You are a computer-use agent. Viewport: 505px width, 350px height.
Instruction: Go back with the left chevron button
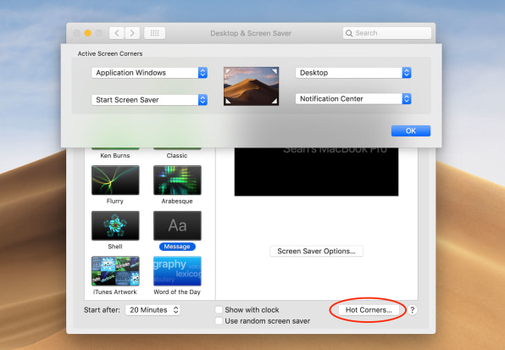click(117, 33)
